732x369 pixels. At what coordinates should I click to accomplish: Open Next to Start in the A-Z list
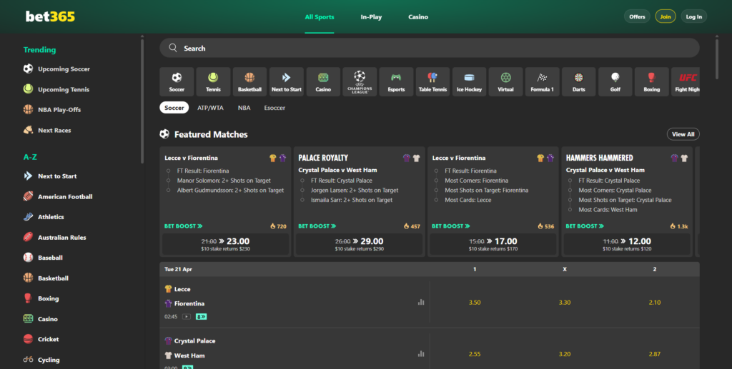tap(57, 176)
